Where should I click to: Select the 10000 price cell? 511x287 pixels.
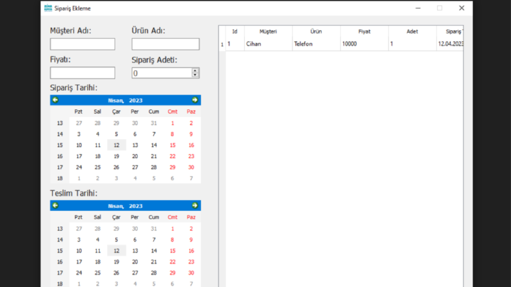[364, 44]
